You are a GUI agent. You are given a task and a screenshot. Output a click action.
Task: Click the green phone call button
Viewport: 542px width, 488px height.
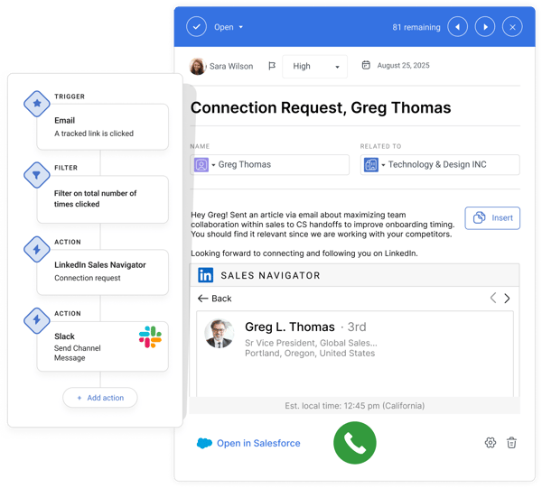pos(354,443)
